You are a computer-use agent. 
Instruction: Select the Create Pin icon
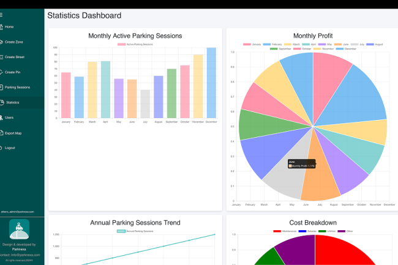(x=2, y=72)
